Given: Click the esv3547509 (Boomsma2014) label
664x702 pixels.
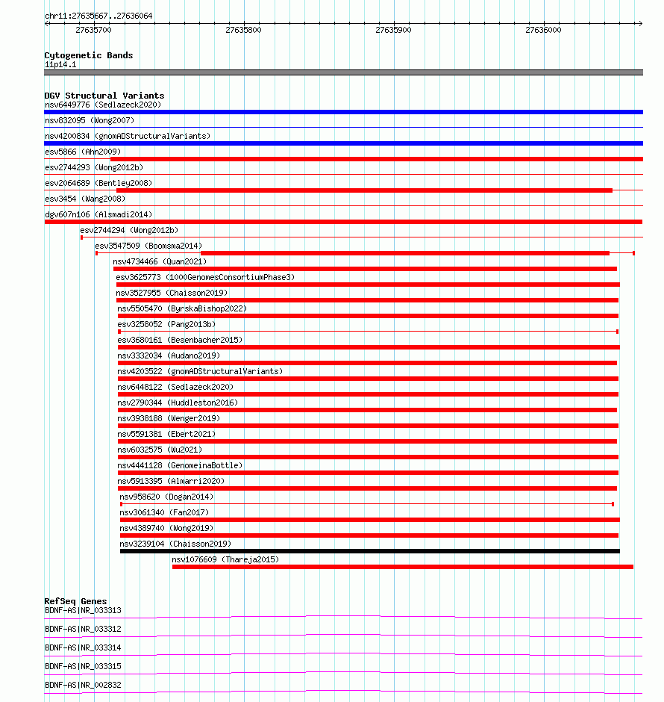Looking at the screenshot, I should point(148,246).
